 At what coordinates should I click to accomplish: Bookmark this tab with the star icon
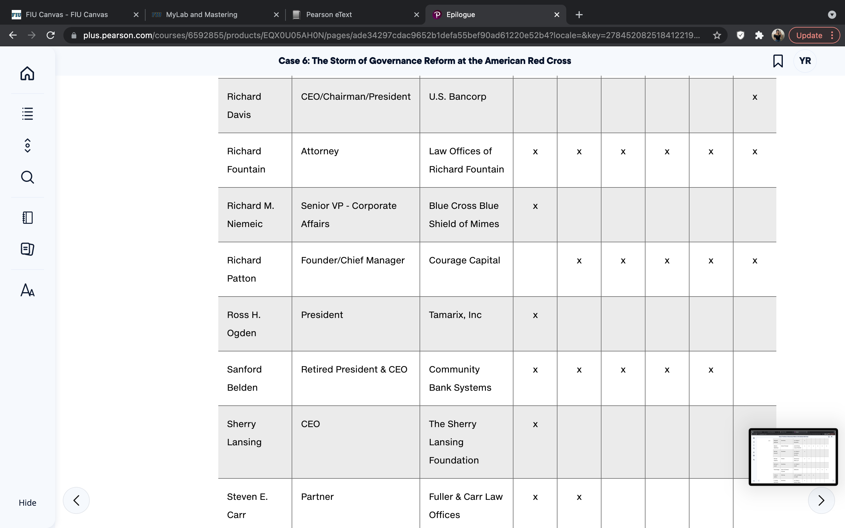click(717, 35)
